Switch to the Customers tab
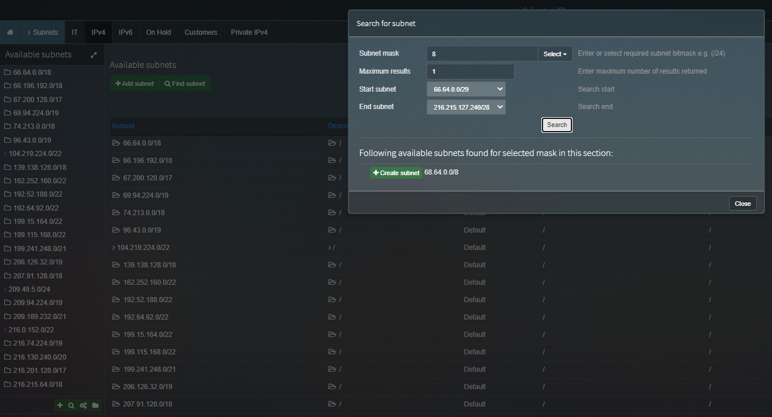 [x=201, y=32]
